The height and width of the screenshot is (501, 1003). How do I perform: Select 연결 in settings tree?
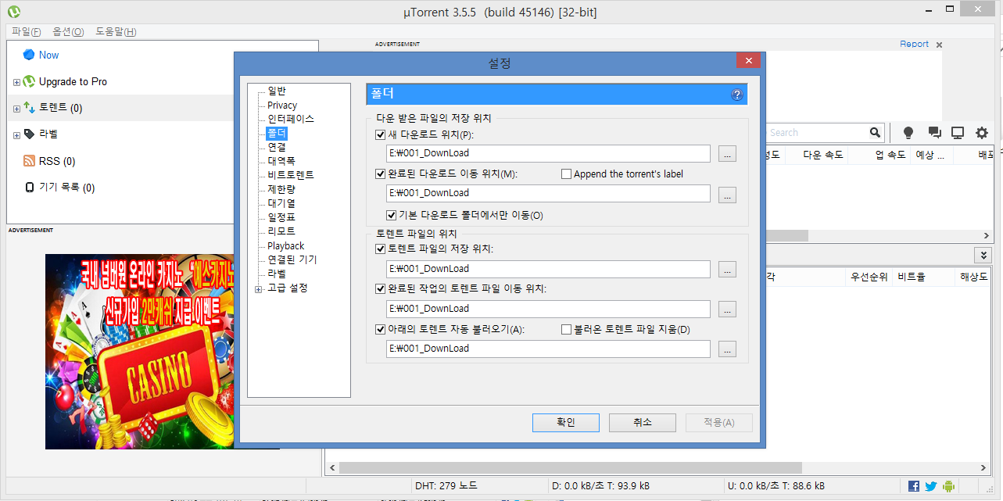point(277,147)
